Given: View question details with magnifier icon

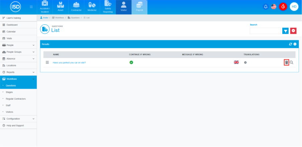Looking at the screenshot, I should pos(292,62).
